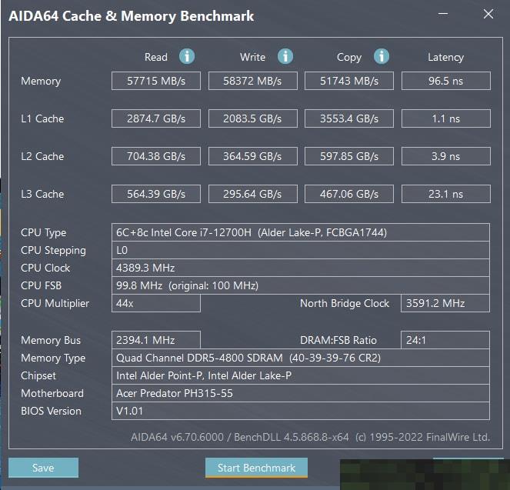This screenshot has height=490, width=510.
Task: Select the Memory Latency value 96.5 ns
Action: 446,81
